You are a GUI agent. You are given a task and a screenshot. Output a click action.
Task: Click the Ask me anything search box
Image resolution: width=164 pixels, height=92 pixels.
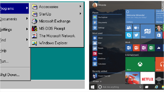click(120, 87)
